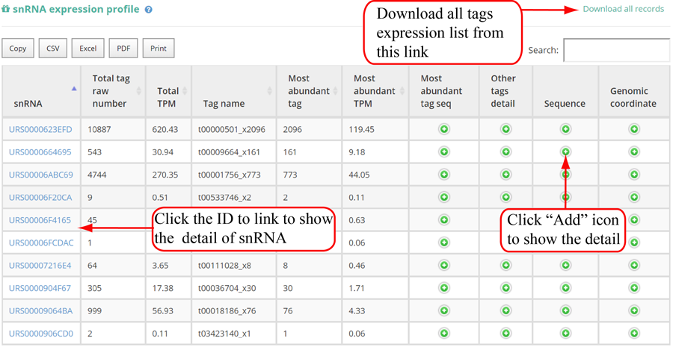Focus the Search input field
The width and height of the screenshot is (673, 347).
[x=615, y=50]
